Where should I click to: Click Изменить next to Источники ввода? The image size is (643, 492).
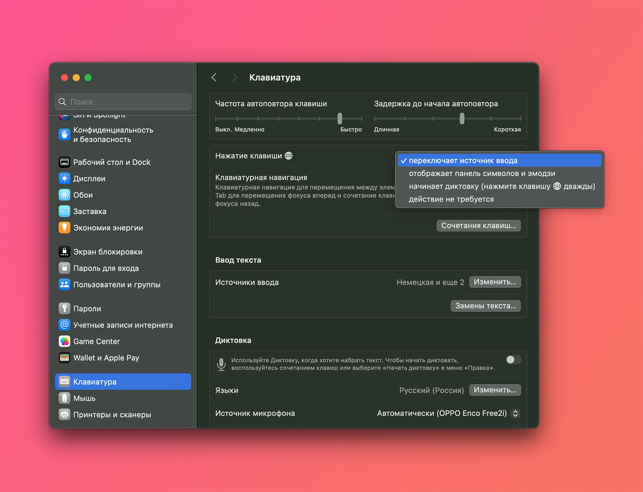point(495,282)
